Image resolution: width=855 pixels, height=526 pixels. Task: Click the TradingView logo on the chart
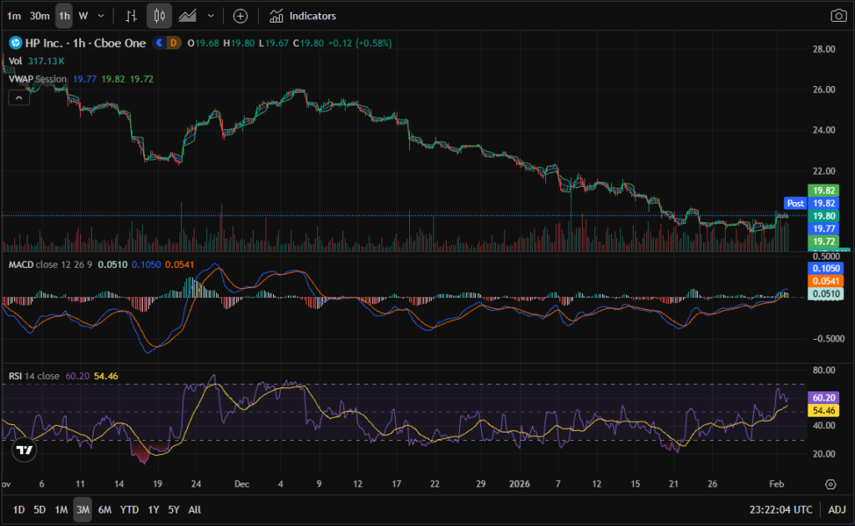click(25, 450)
